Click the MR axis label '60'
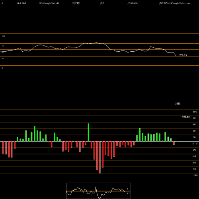 tap(194, 125)
